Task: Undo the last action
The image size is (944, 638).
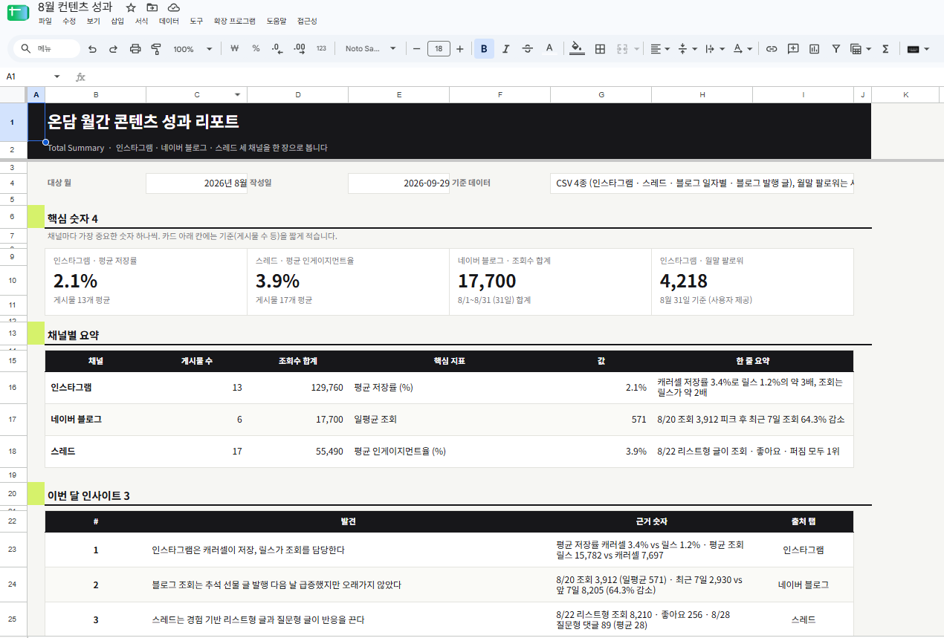Action: [x=92, y=49]
